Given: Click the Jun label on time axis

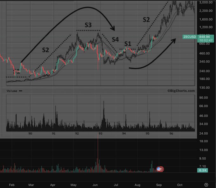Looking at the screenshot, I should 95,185.
